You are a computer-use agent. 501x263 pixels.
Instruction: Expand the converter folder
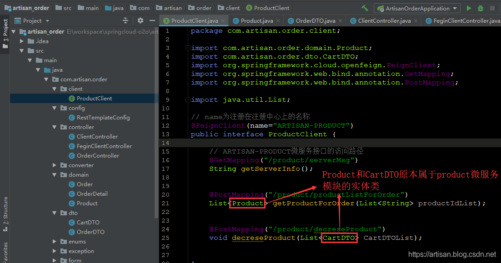[x=55, y=165]
